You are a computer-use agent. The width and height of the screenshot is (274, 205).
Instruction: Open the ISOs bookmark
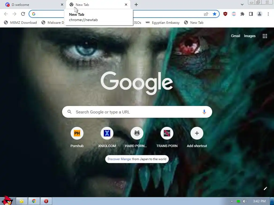click(x=137, y=22)
